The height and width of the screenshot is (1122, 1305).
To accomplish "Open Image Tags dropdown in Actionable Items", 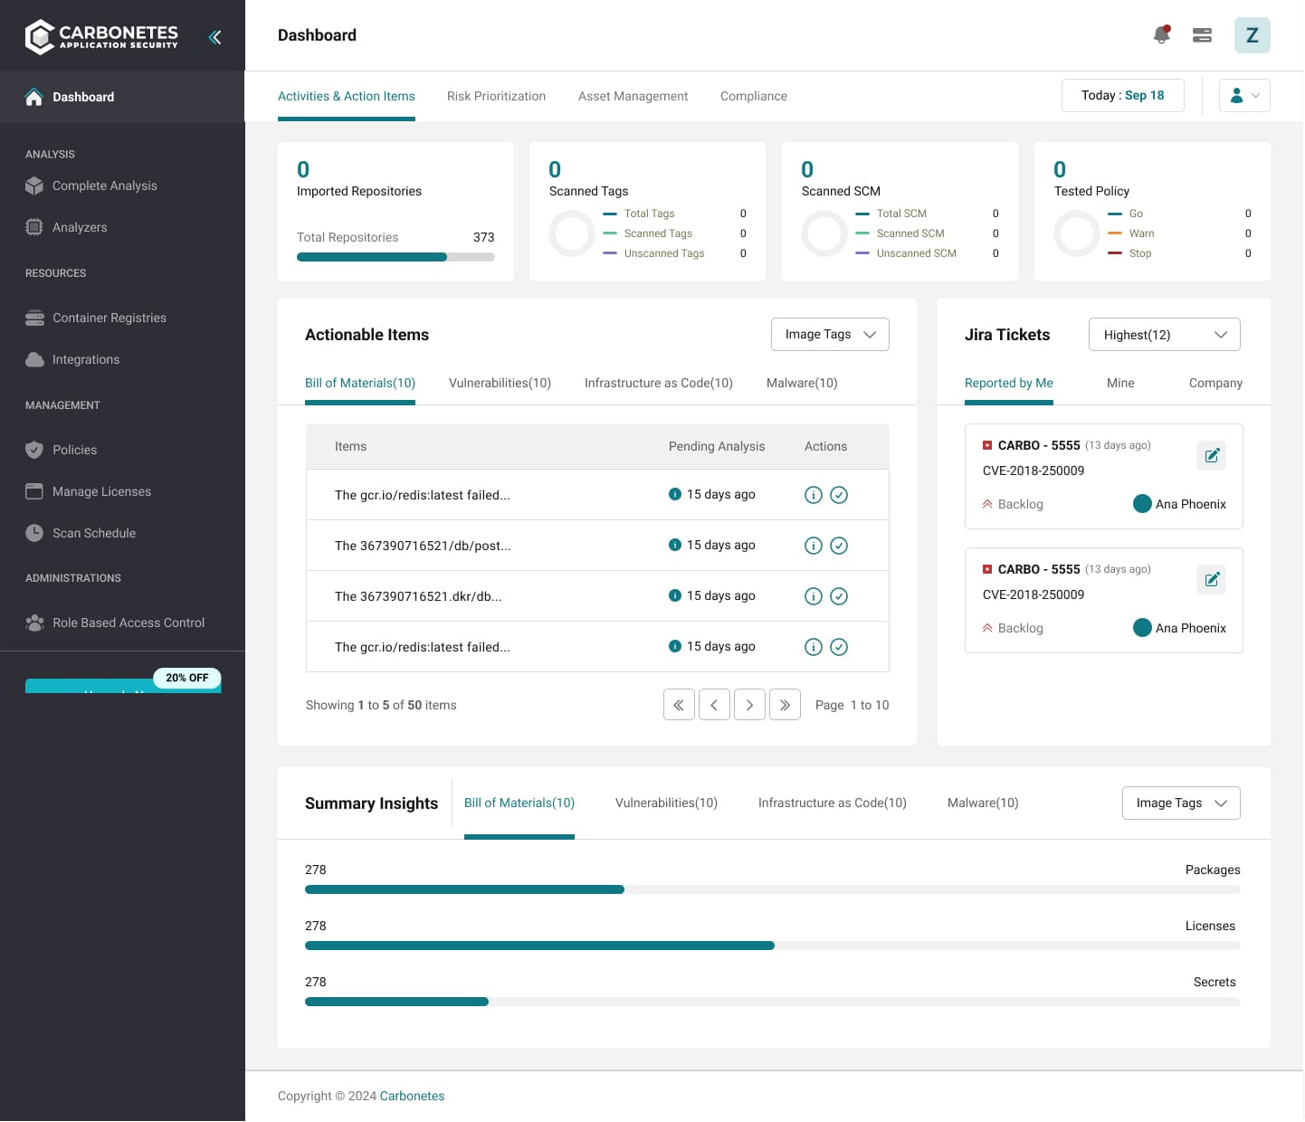I will pyautogui.click(x=830, y=335).
